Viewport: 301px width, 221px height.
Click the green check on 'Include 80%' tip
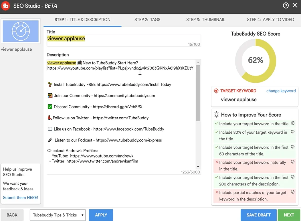pos(217,132)
